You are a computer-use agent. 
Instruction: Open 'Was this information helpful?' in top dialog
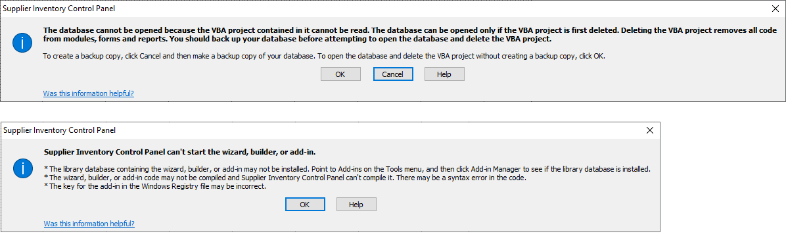tap(89, 93)
